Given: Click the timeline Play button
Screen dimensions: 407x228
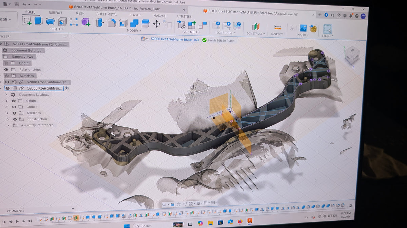Looking at the screenshot, I should click(x=17, y=221).
